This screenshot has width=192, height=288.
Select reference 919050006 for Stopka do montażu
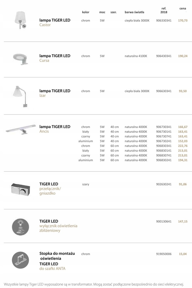pos(164,254)
